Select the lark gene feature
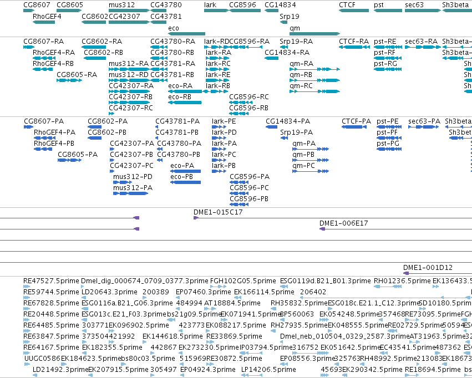 pyautogui.click(x=216, y=11)
